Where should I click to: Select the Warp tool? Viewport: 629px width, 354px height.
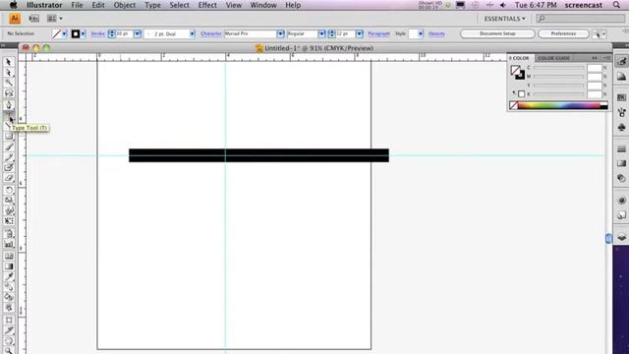pyautogui.click(x=9, y=210)
